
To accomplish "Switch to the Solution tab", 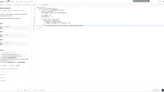I will click(9, 5).
